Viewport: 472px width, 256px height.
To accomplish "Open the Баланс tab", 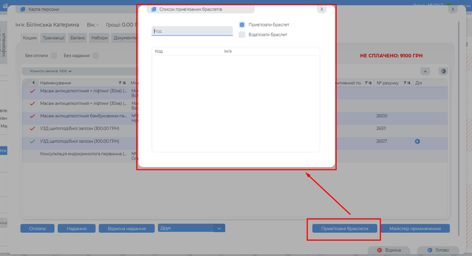I will click(77, 38).
